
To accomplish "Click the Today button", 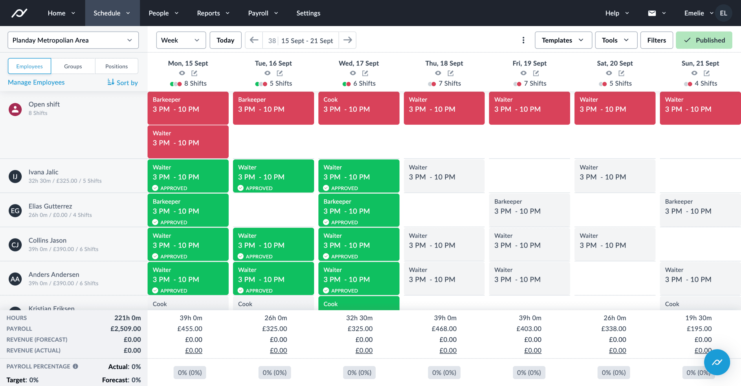I will click(x=225, y=40).
